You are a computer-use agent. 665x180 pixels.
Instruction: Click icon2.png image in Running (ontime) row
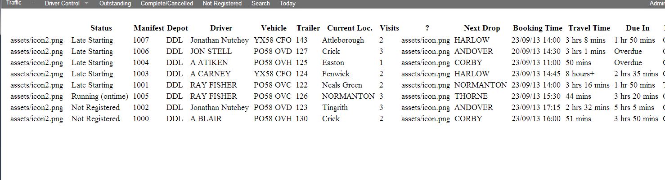coord(37,97)
